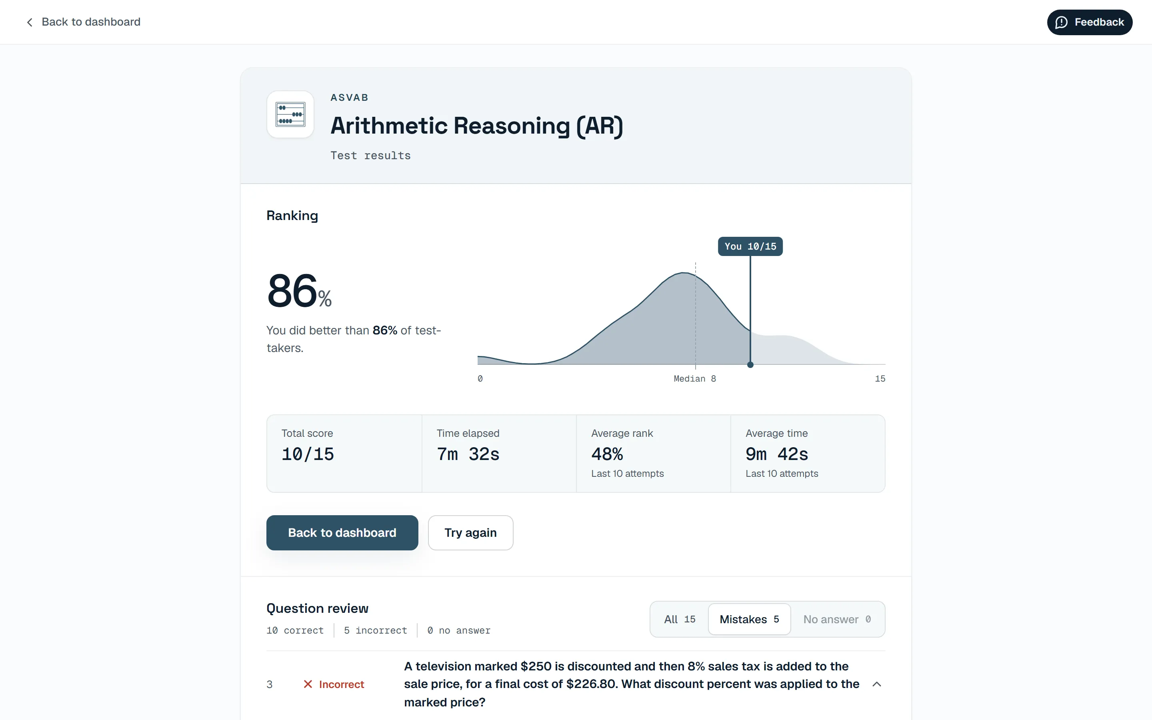The image size is (1152, 720).
Task: Click Last 10 attempts under Average time
Action: pyautogui.click(x=782, y=473)
